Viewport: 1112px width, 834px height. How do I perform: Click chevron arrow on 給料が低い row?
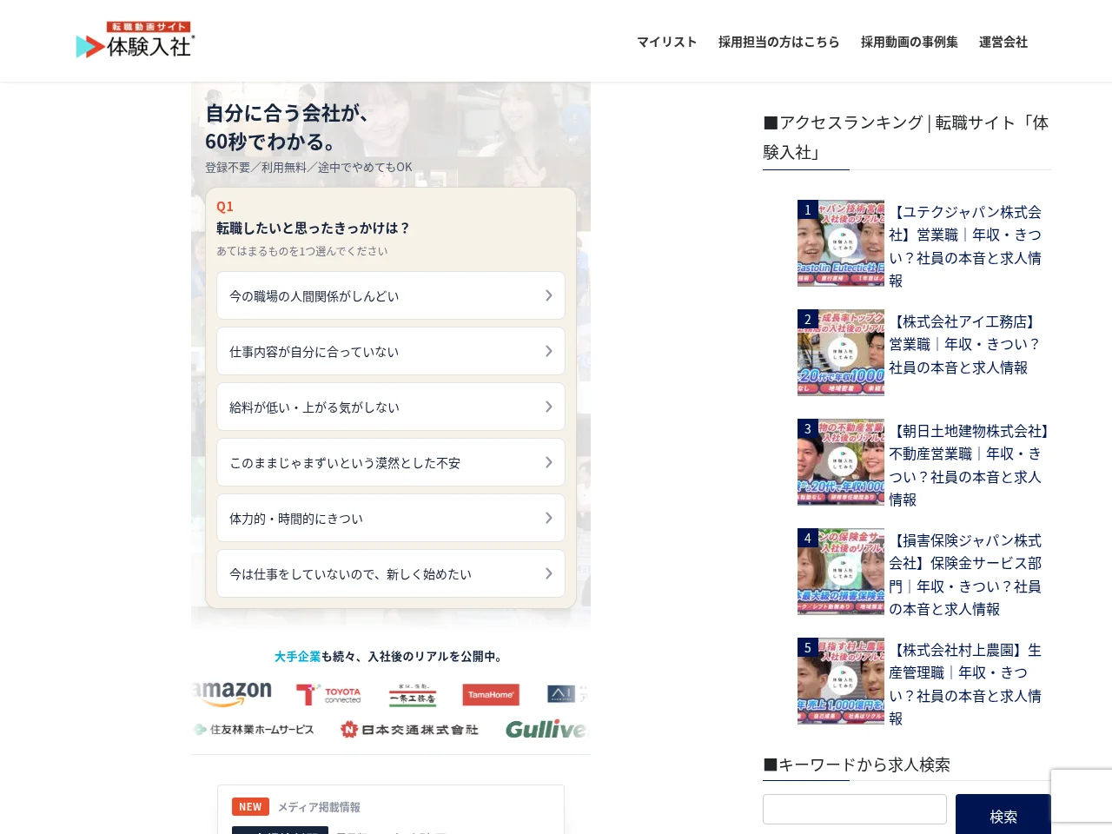pos(548,407)
